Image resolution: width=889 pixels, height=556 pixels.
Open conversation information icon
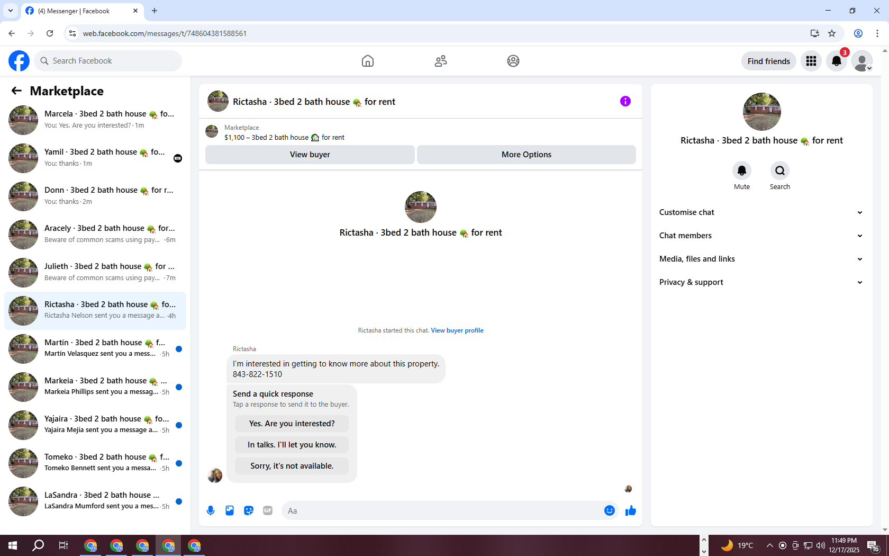(x=625, y=101)
